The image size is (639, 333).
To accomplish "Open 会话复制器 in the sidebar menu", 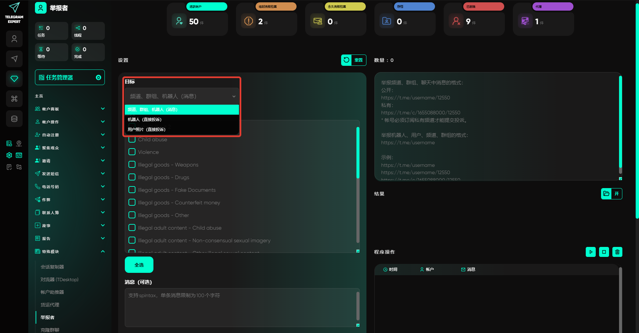I will (x=52, y=267).
